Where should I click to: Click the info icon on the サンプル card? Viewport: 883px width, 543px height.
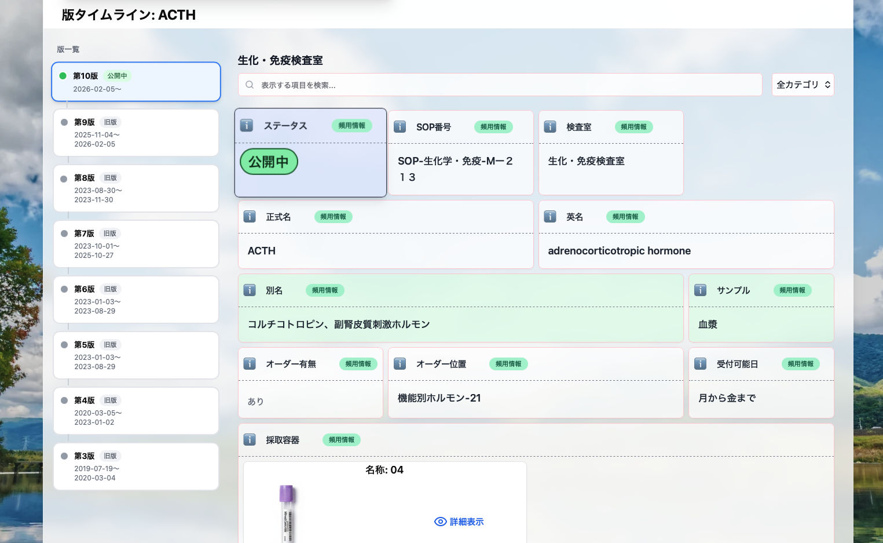(x=700, y=290)
